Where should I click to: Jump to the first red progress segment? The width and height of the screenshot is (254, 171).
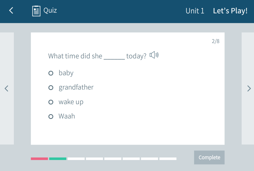(39, 159)
